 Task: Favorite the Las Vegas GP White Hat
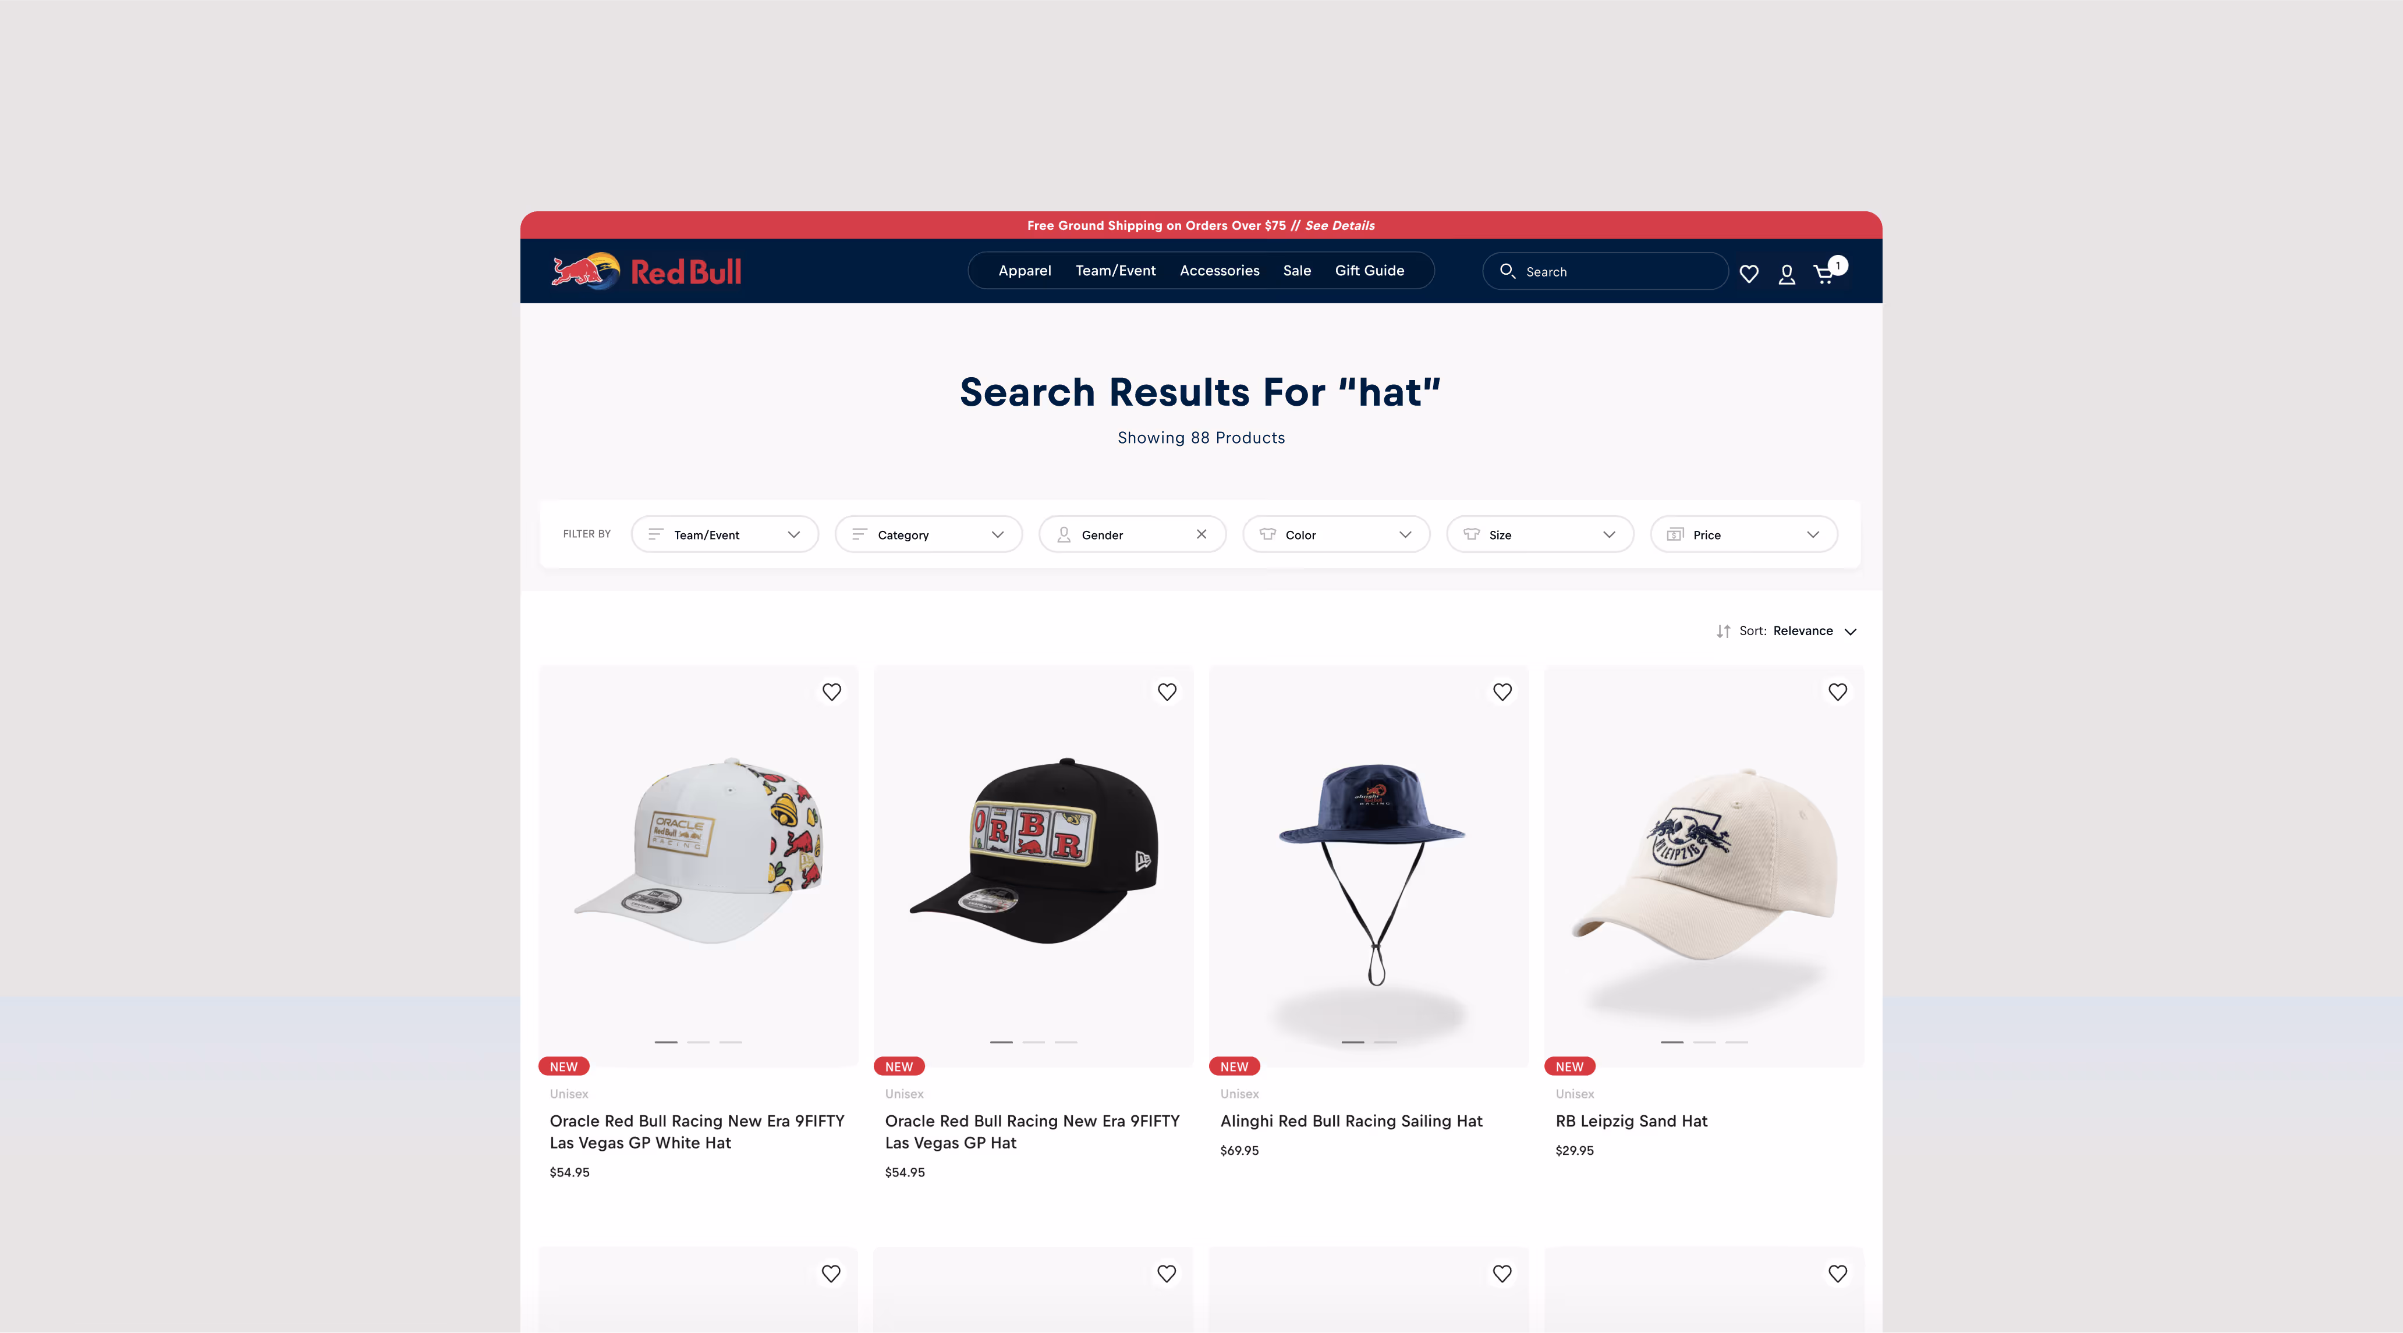coord(831,692)
